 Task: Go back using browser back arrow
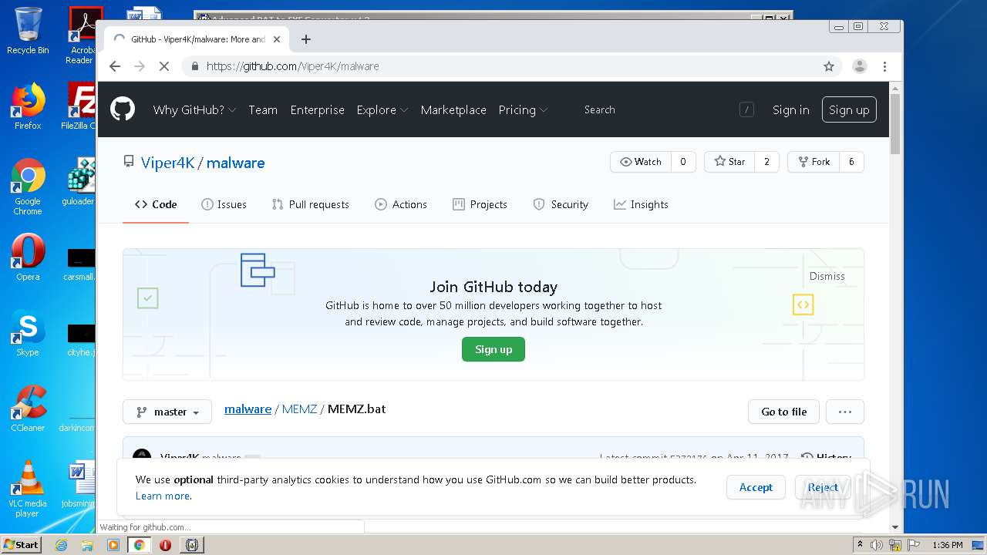[x=115, y=66]
